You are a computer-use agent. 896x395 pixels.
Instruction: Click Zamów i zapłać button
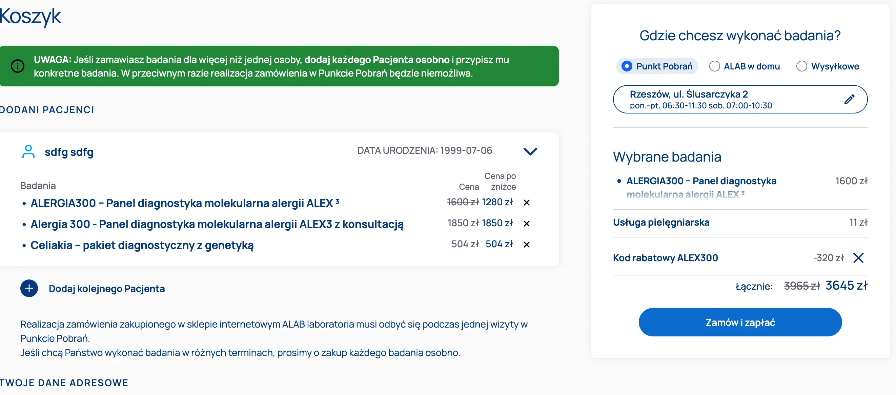click(x=740, y=322)
